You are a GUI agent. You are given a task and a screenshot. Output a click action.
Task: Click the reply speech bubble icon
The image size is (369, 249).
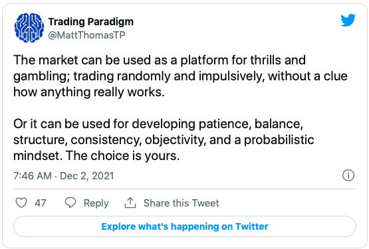coord(70,203)
